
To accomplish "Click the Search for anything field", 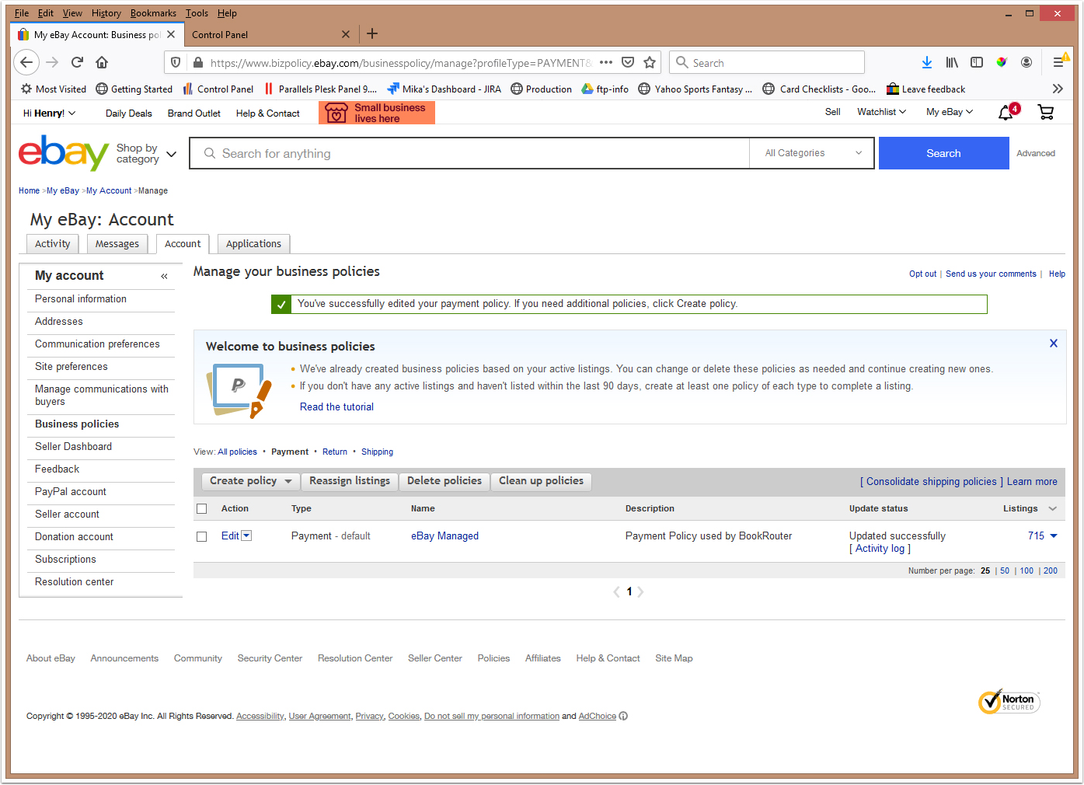I will (x=469, y=153).
